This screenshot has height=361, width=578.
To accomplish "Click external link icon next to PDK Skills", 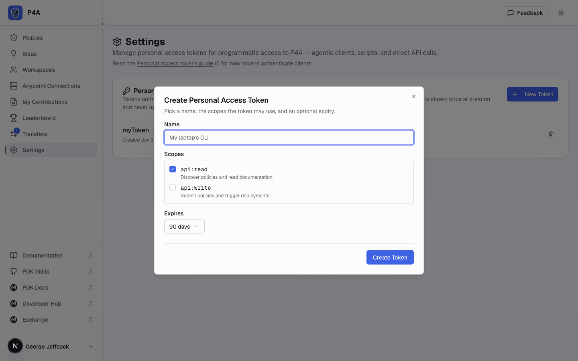I will click(90, 272).
